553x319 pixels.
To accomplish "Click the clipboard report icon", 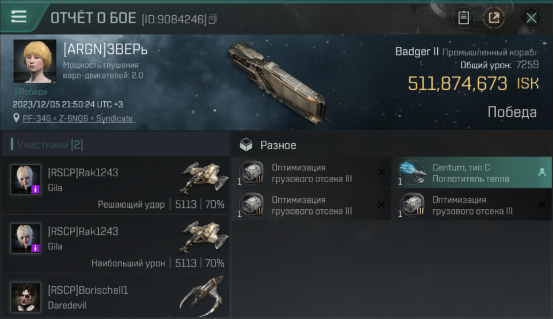I will coord(463,18).
